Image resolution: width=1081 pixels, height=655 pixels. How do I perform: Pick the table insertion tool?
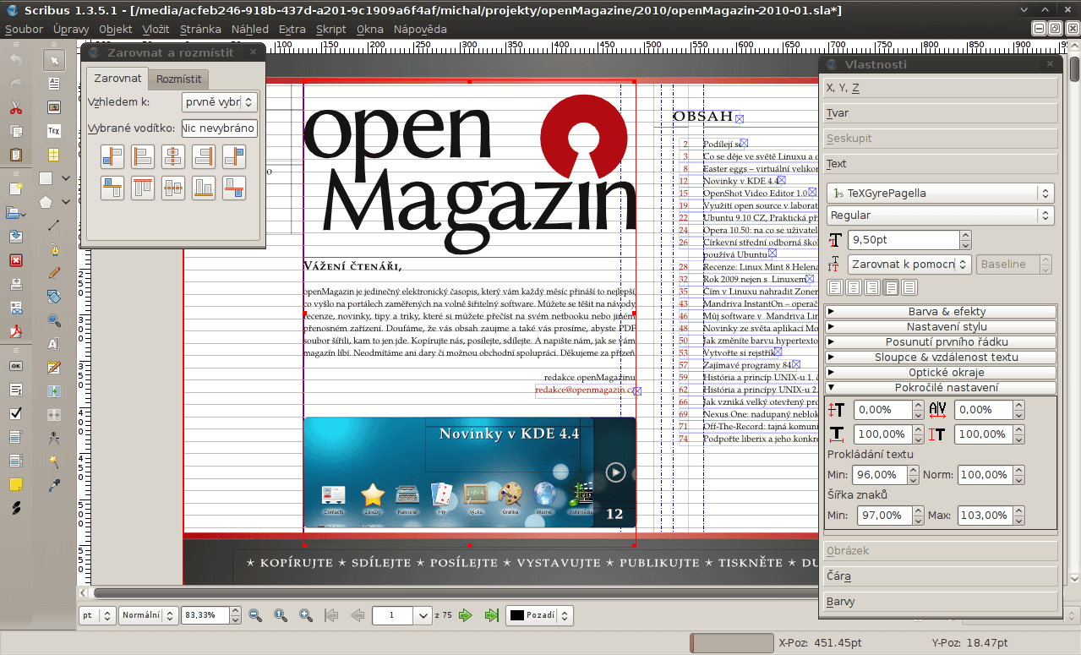pos(54,155)
